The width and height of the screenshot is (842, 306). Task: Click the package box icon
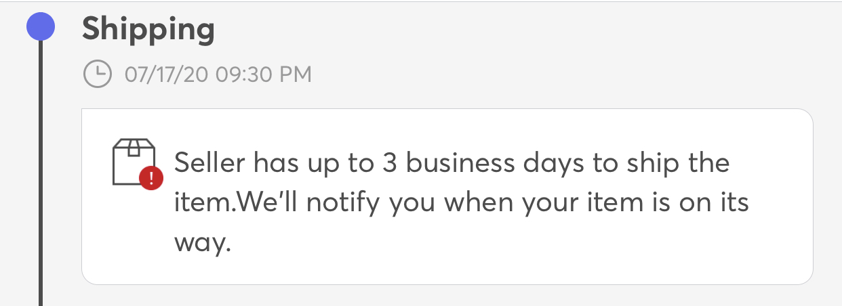(x=134, y=162)
